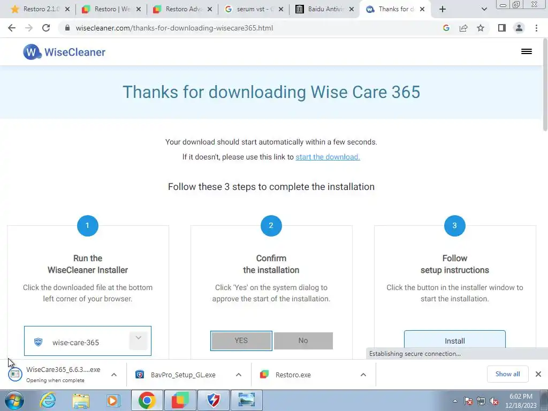Close the Baidu Antivirus tab
The height and width of the screenshot is (411, 548).
pyautogui.click(x=352, y=10)
